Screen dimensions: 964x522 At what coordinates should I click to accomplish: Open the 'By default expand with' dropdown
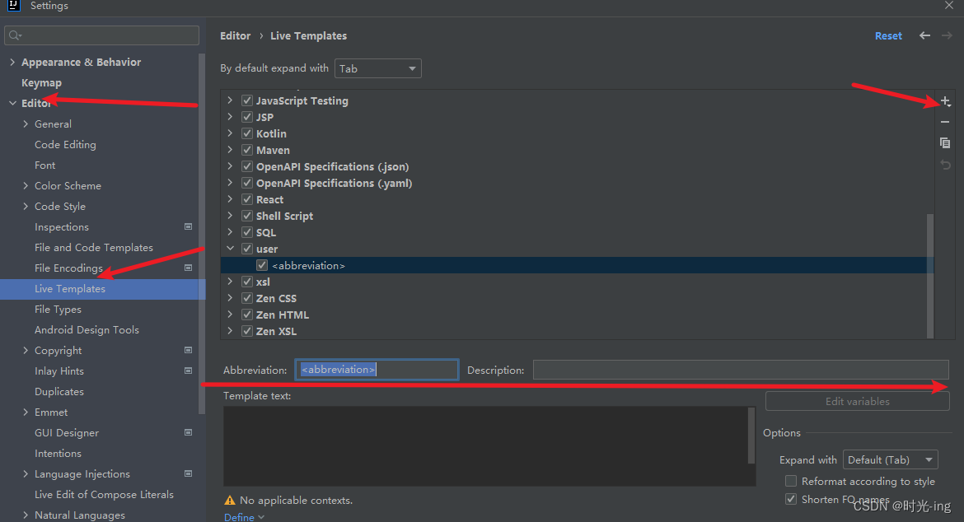tap(377, 68)
